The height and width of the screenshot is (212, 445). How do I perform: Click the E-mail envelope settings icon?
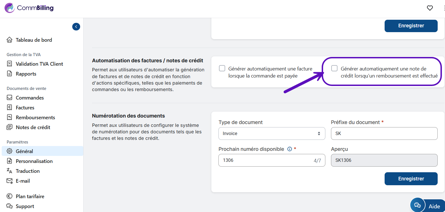10,181
